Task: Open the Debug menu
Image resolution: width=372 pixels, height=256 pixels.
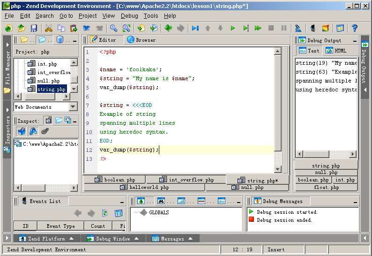Action: [129, 16]
